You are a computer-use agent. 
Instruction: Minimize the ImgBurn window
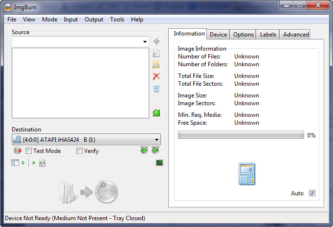coord(286,5)
